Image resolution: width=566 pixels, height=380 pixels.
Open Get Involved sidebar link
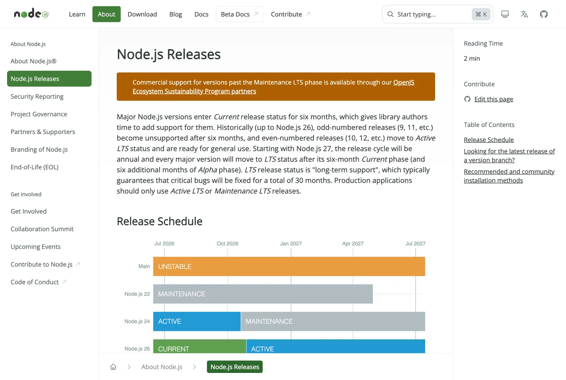29,211
